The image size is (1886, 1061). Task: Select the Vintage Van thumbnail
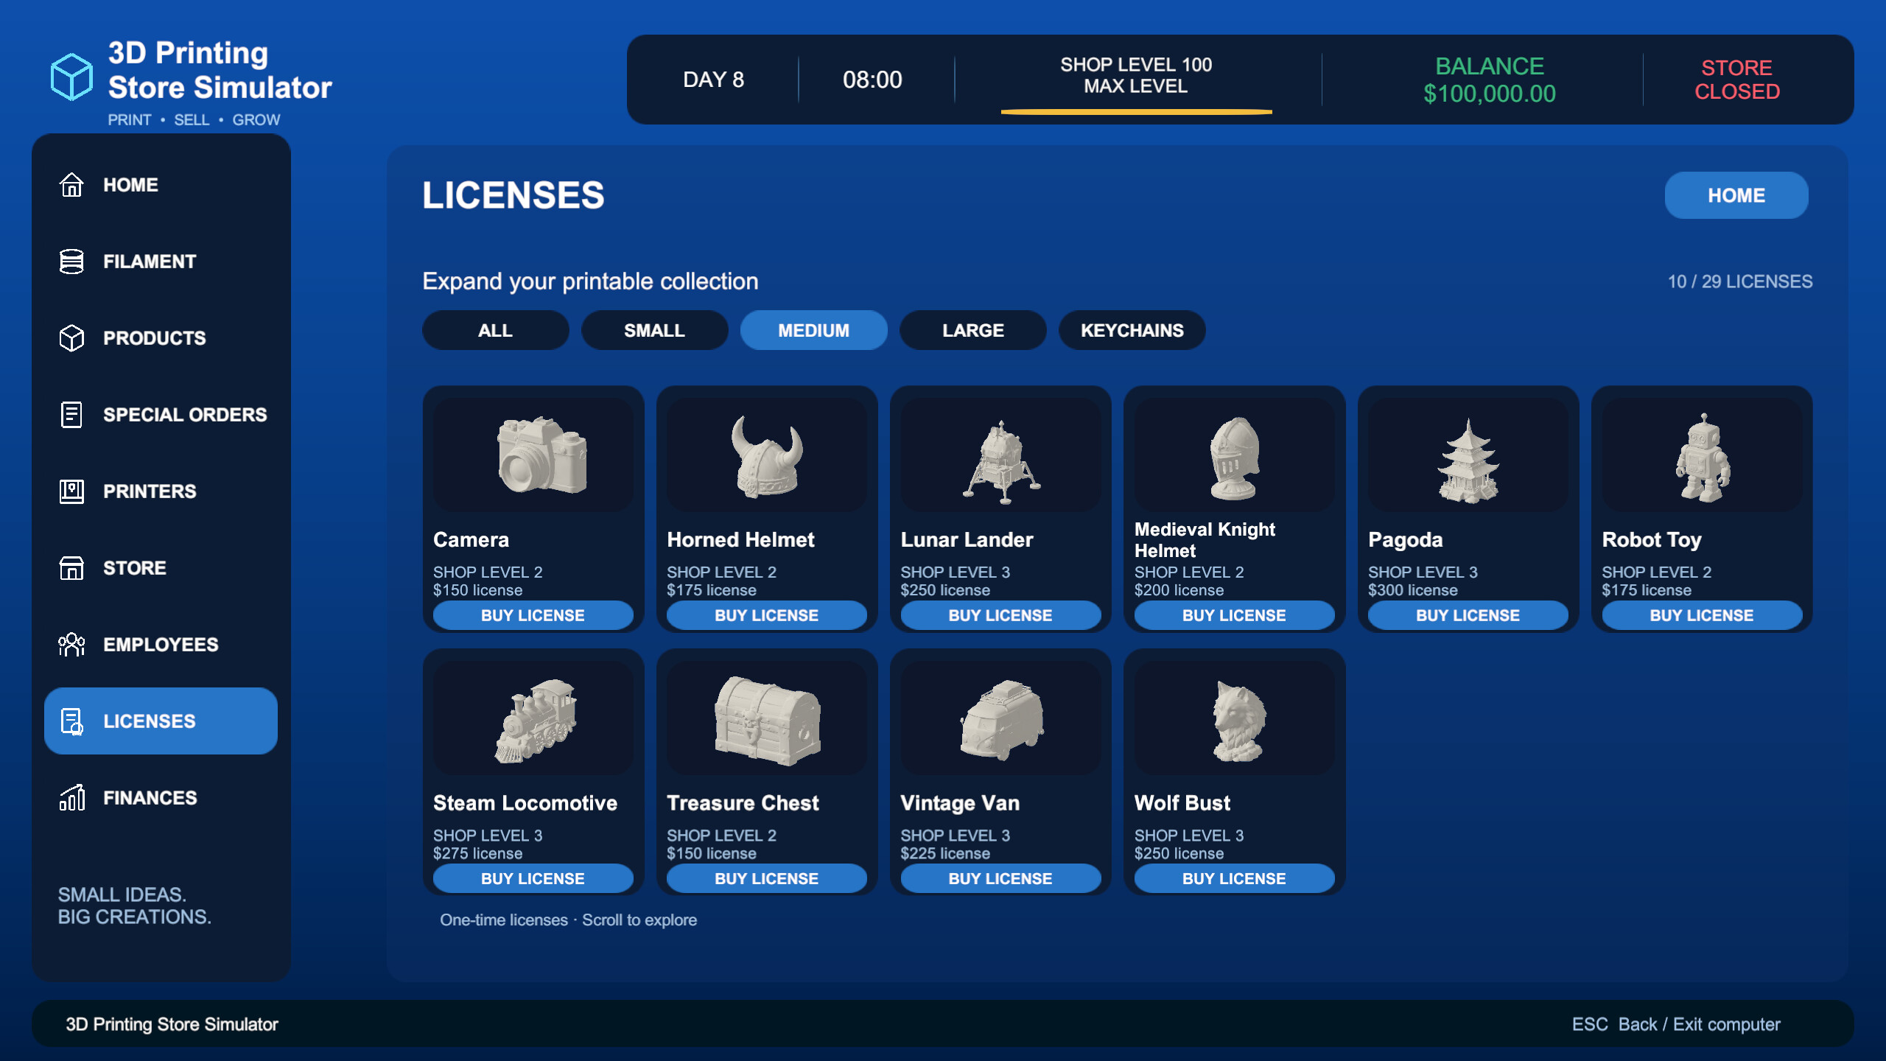point(1000,718)
